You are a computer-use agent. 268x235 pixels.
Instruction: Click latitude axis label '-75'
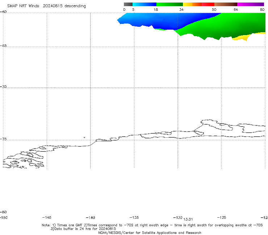3,139
